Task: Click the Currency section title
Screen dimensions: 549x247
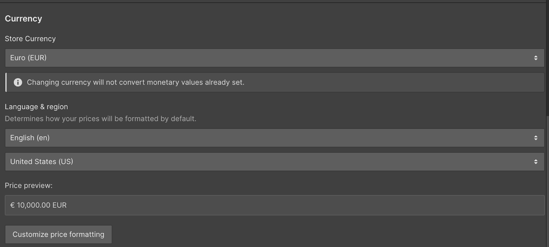Action: point(23,18)
